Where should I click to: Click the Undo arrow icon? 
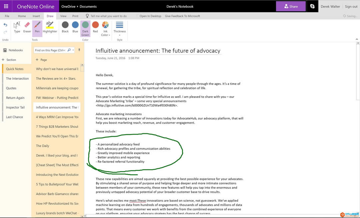pos(5,25)
